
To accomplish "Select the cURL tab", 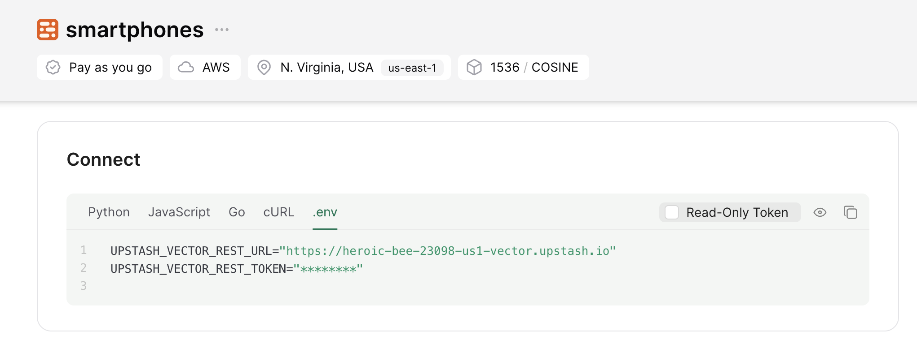I will point(279,212).
